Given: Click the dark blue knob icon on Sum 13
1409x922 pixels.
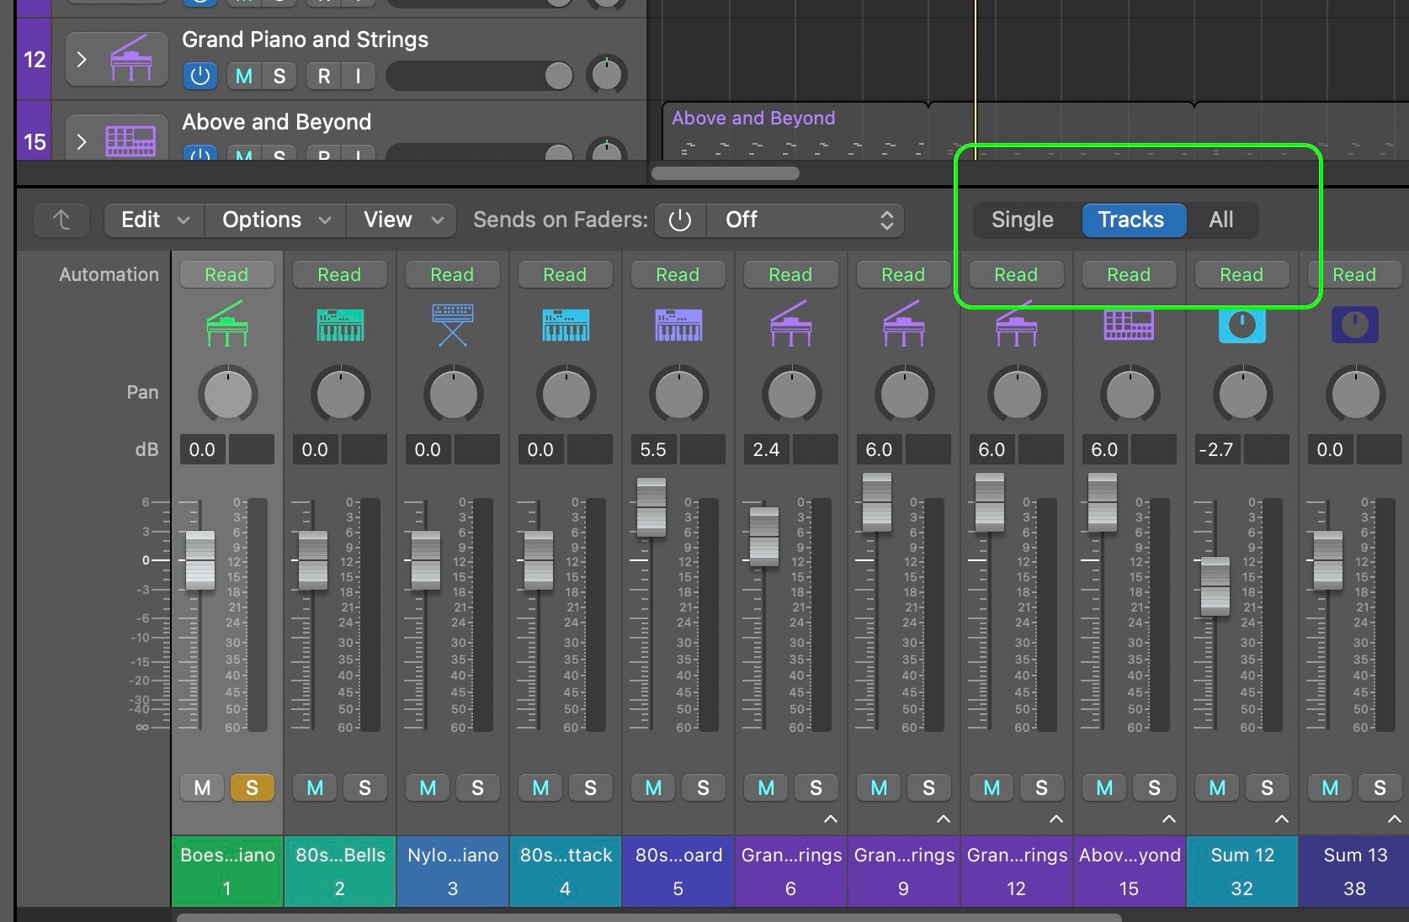Looking at the screenshot, I should click(1354, 326).
